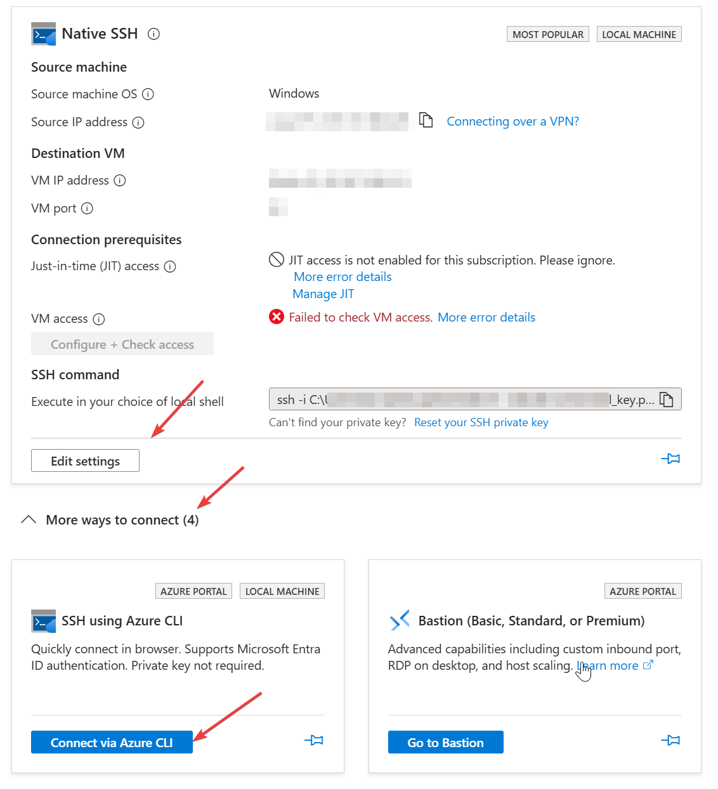Copy the SSH command to clipboard
718x789 pixels.
(666, 400)
